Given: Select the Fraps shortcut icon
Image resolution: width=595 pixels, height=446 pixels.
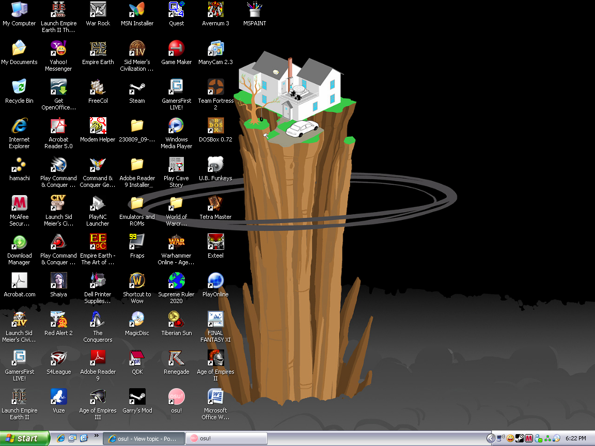Looking at the screenshot, I should point(137,246).
